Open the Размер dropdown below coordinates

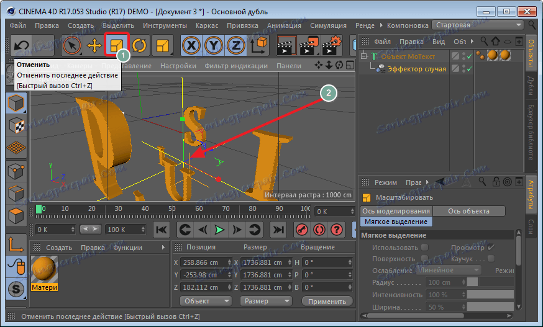[264, 301]
